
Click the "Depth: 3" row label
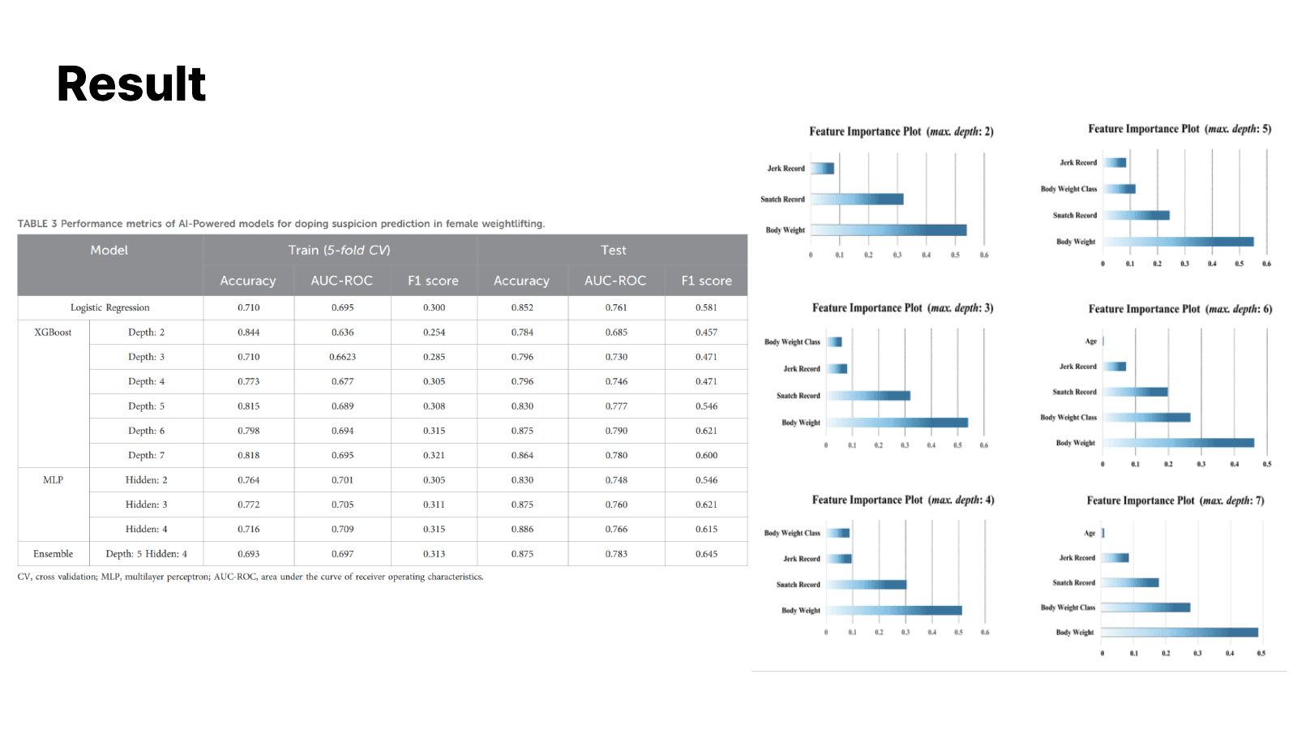146,357
